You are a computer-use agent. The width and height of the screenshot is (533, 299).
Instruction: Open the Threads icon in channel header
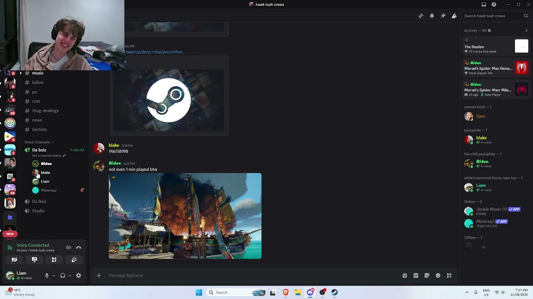pyautogui.click(x=421, y=16)
